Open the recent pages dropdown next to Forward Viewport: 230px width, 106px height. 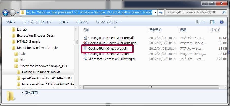18,13
